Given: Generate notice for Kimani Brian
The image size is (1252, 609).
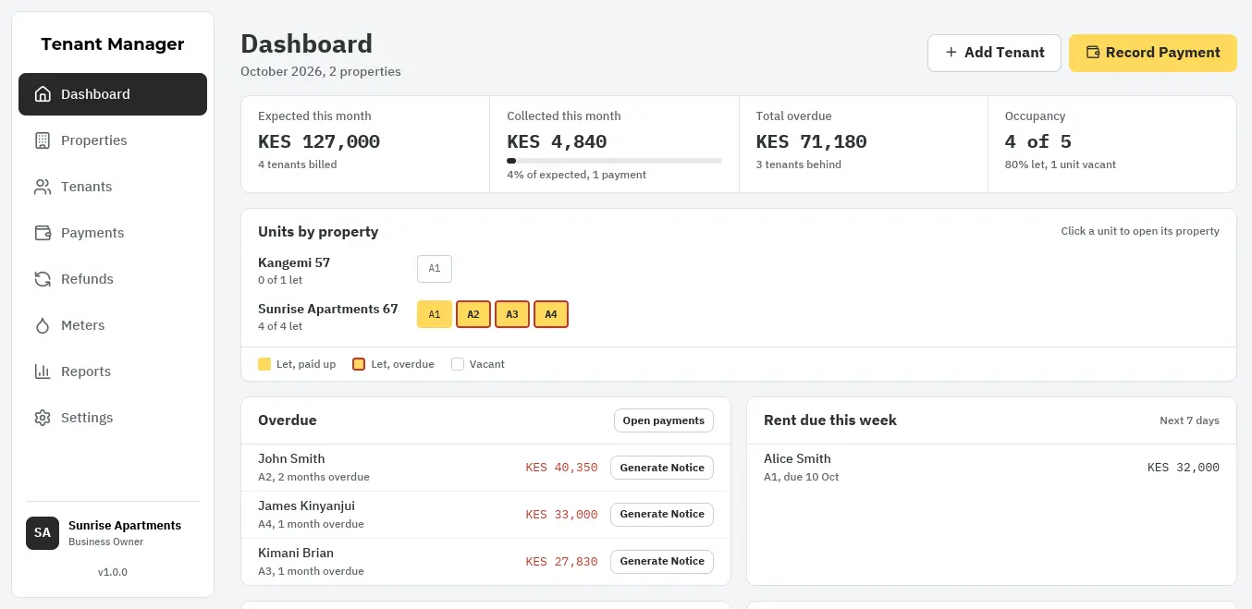Looking at the screenshot, I should tap(662, 561).
